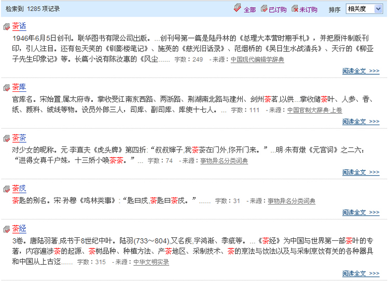This screenshot has height=286, width=389.
Task: Click 阅读全文 for the 茶戌 entry
Action: [x=360, y=213]
